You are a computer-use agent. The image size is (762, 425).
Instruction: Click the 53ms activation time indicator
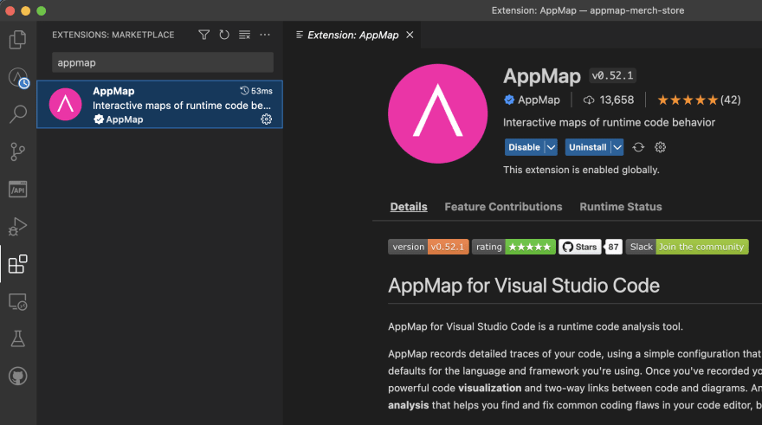[256, 91]
